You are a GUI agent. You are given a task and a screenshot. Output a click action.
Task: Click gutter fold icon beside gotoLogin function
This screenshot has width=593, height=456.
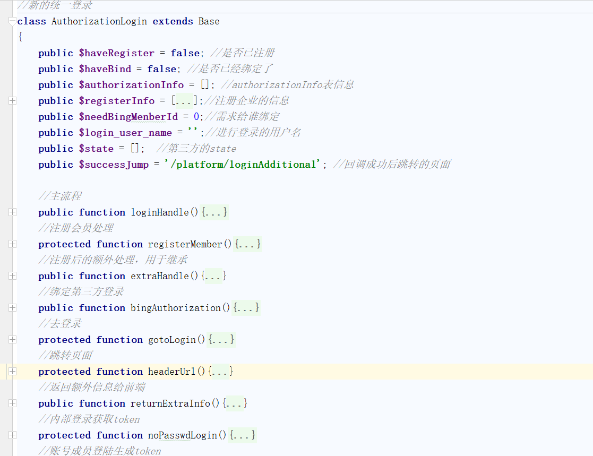coord(12,340)
